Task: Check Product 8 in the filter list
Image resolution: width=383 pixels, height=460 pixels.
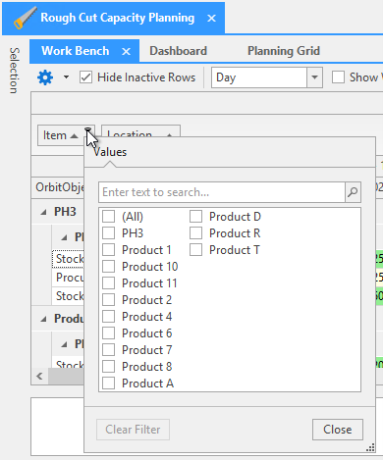Action: click(x=108, y=367)
